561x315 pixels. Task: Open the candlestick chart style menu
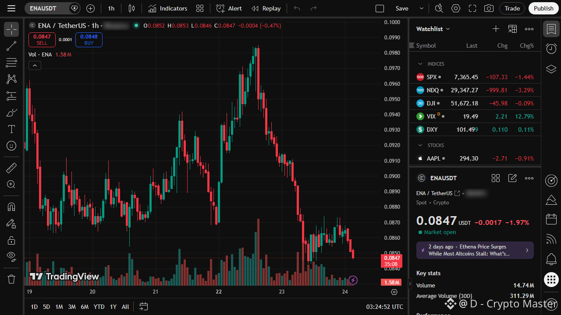[x=131, y=8]
